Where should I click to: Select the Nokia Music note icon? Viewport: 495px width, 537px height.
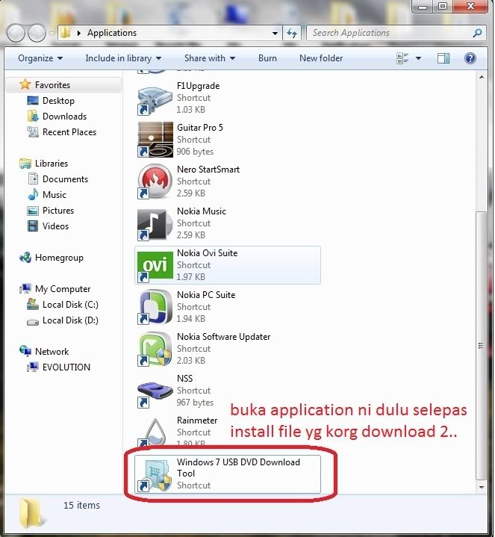(155, 223)
